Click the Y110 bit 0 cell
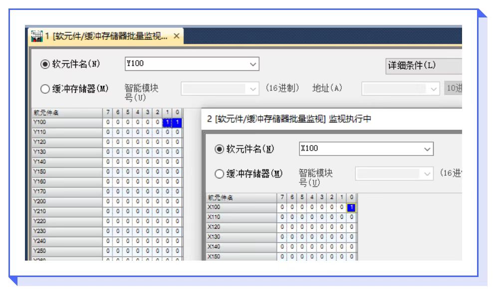495x289 pixels. 177,132
